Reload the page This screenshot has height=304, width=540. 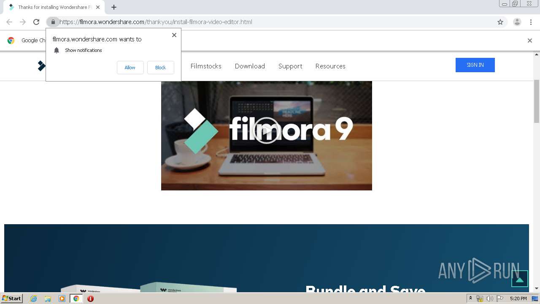point(36,22)
